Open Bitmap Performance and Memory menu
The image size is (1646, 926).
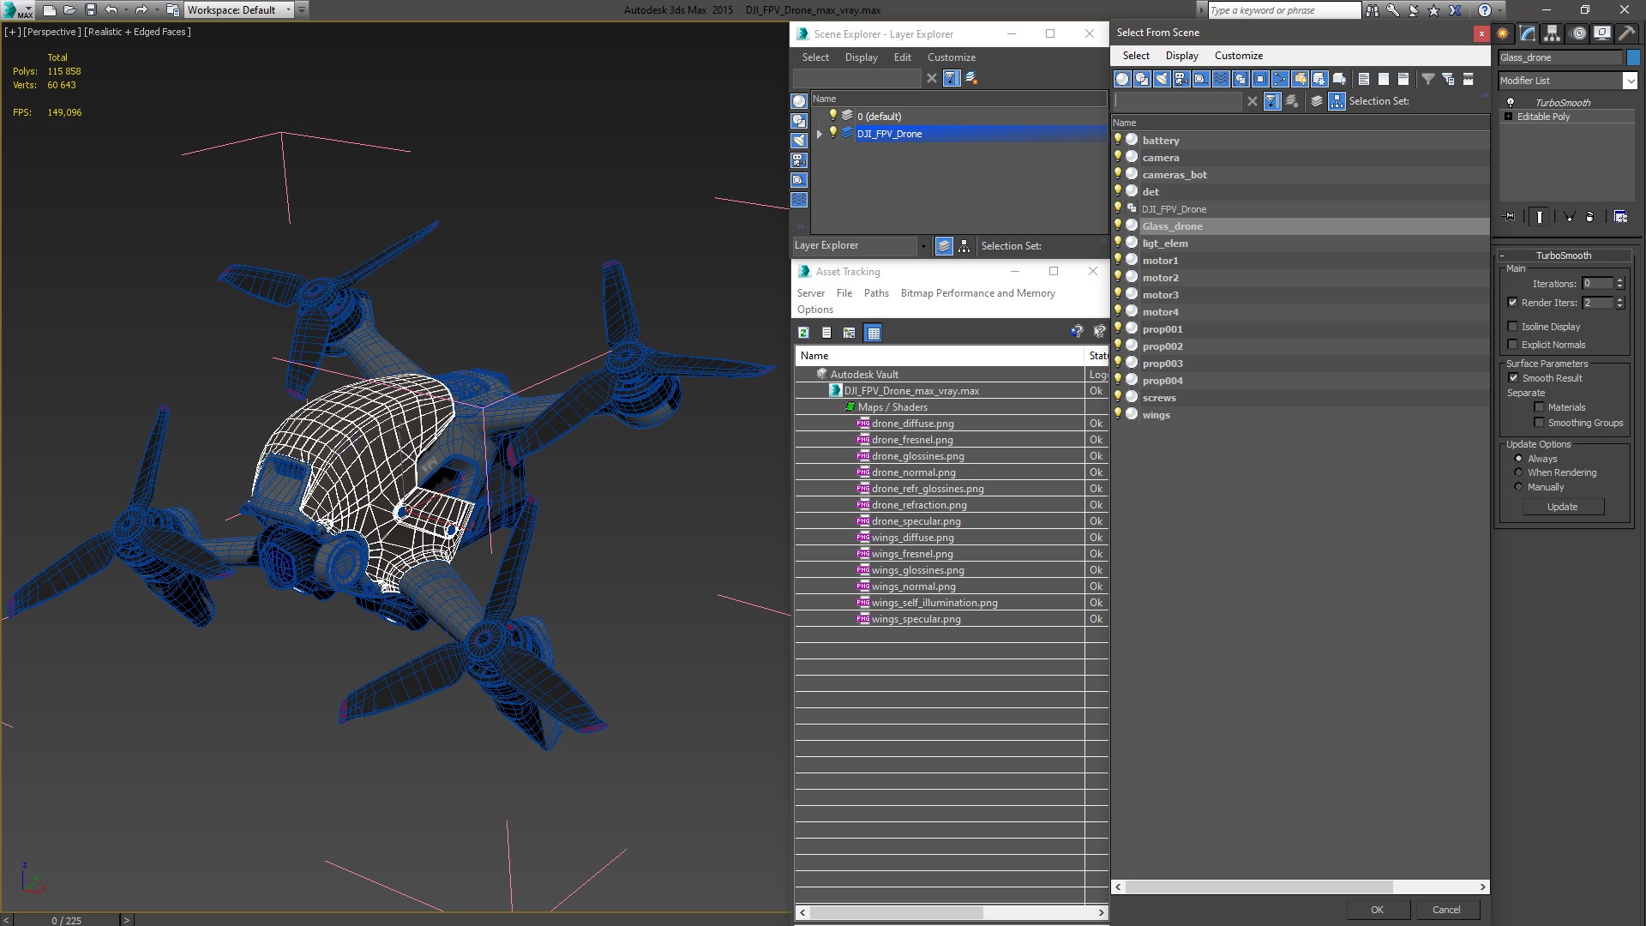click(x=977, y=293)
